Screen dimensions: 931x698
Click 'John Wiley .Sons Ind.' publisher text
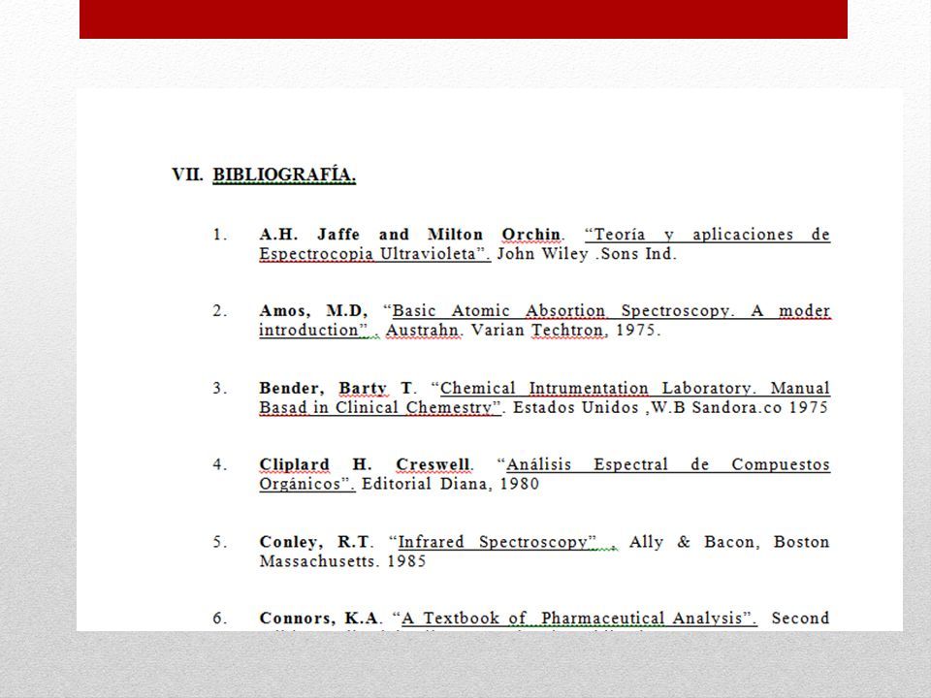(587, 253)
